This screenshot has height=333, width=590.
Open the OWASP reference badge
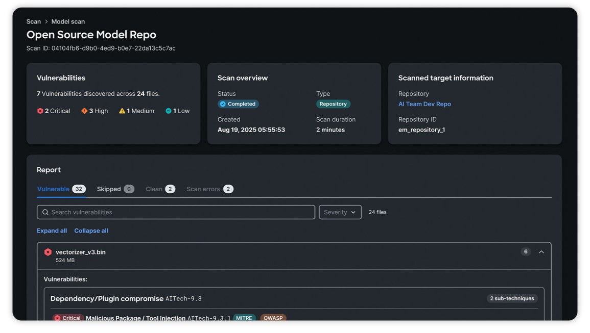pos(274,318)
